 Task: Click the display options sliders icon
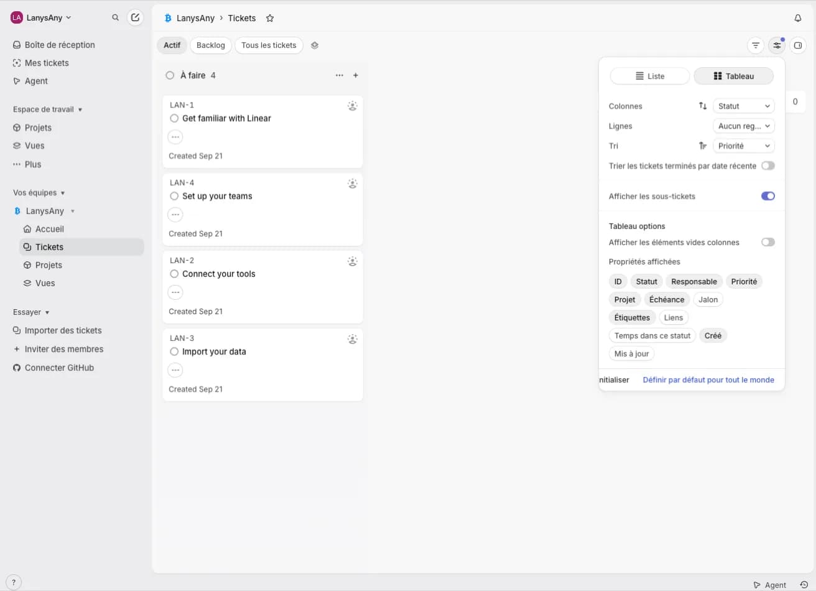777,45
